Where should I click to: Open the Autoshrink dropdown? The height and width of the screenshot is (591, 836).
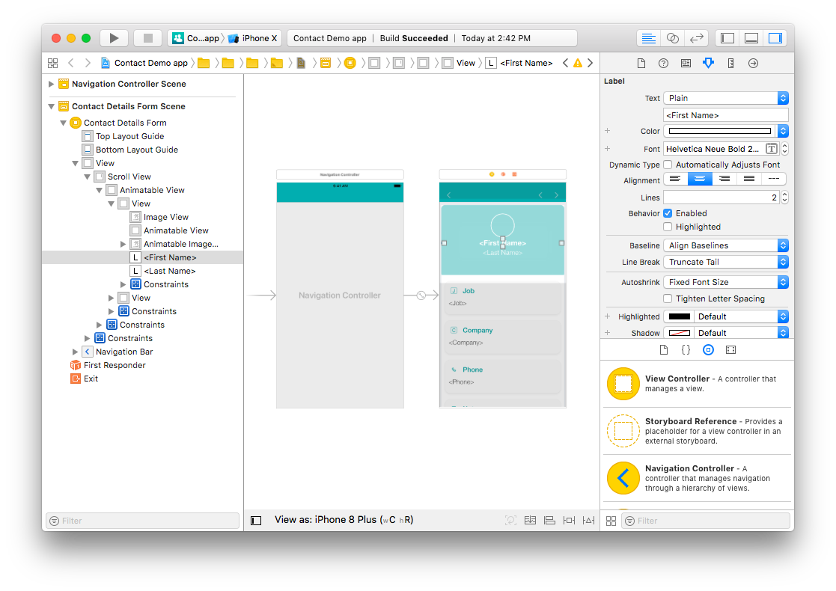tap(726, 283)
